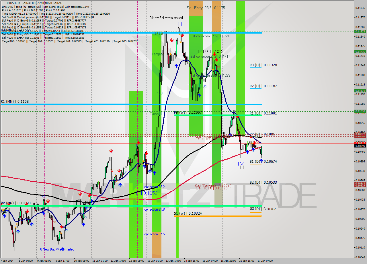
Task: Click the 'correction 61.8' label
Action: click(155, 209)
